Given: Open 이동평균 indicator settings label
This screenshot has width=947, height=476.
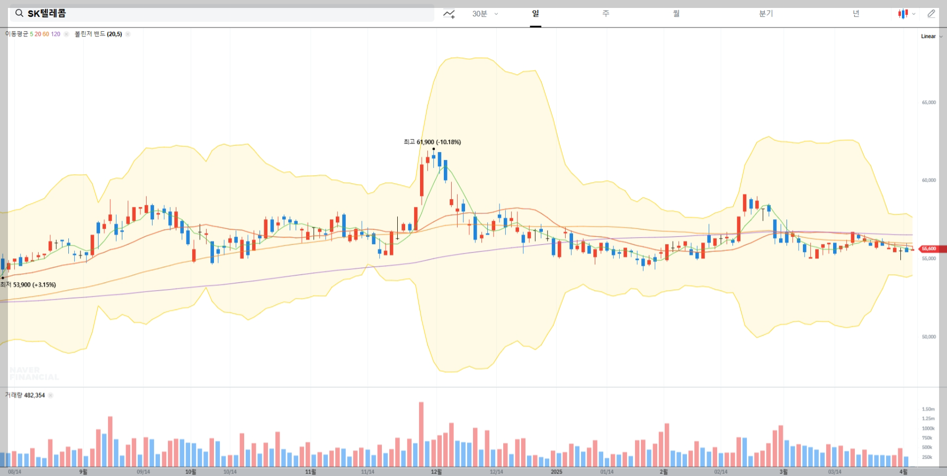Looking at the screenshot, I should 33,34.
